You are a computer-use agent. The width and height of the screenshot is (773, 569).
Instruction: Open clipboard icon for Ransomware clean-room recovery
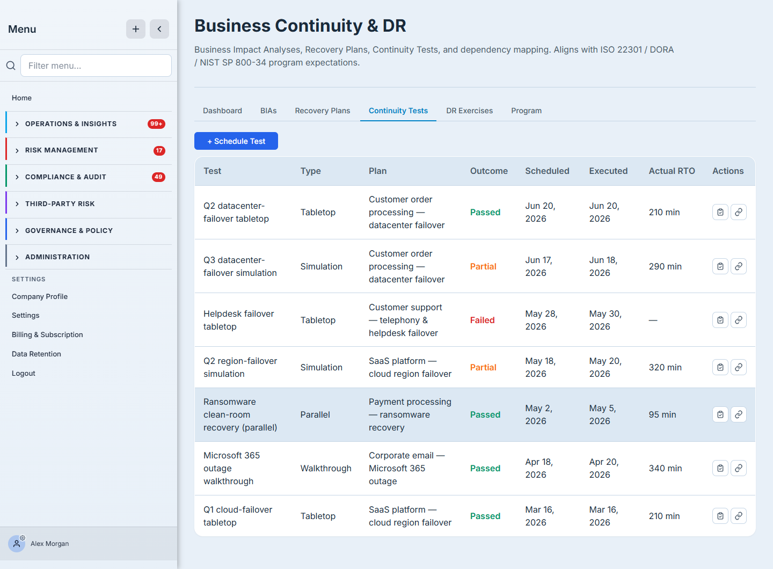coord(720,414)
